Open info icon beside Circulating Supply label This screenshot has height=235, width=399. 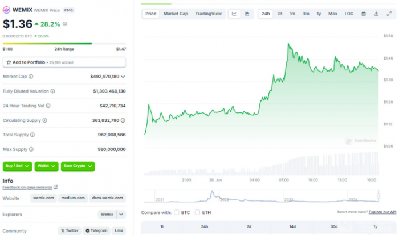pyautogui.click(x=45, y=120)
